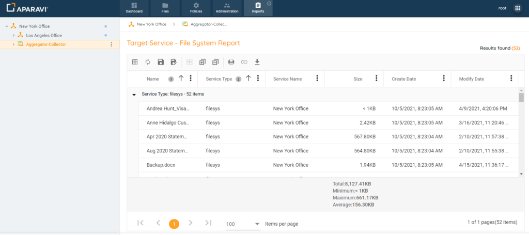Image resolution: width=529 pixels, height=235 pixels.
Task: Open the Size column options menu
Action: coord(376,79)
